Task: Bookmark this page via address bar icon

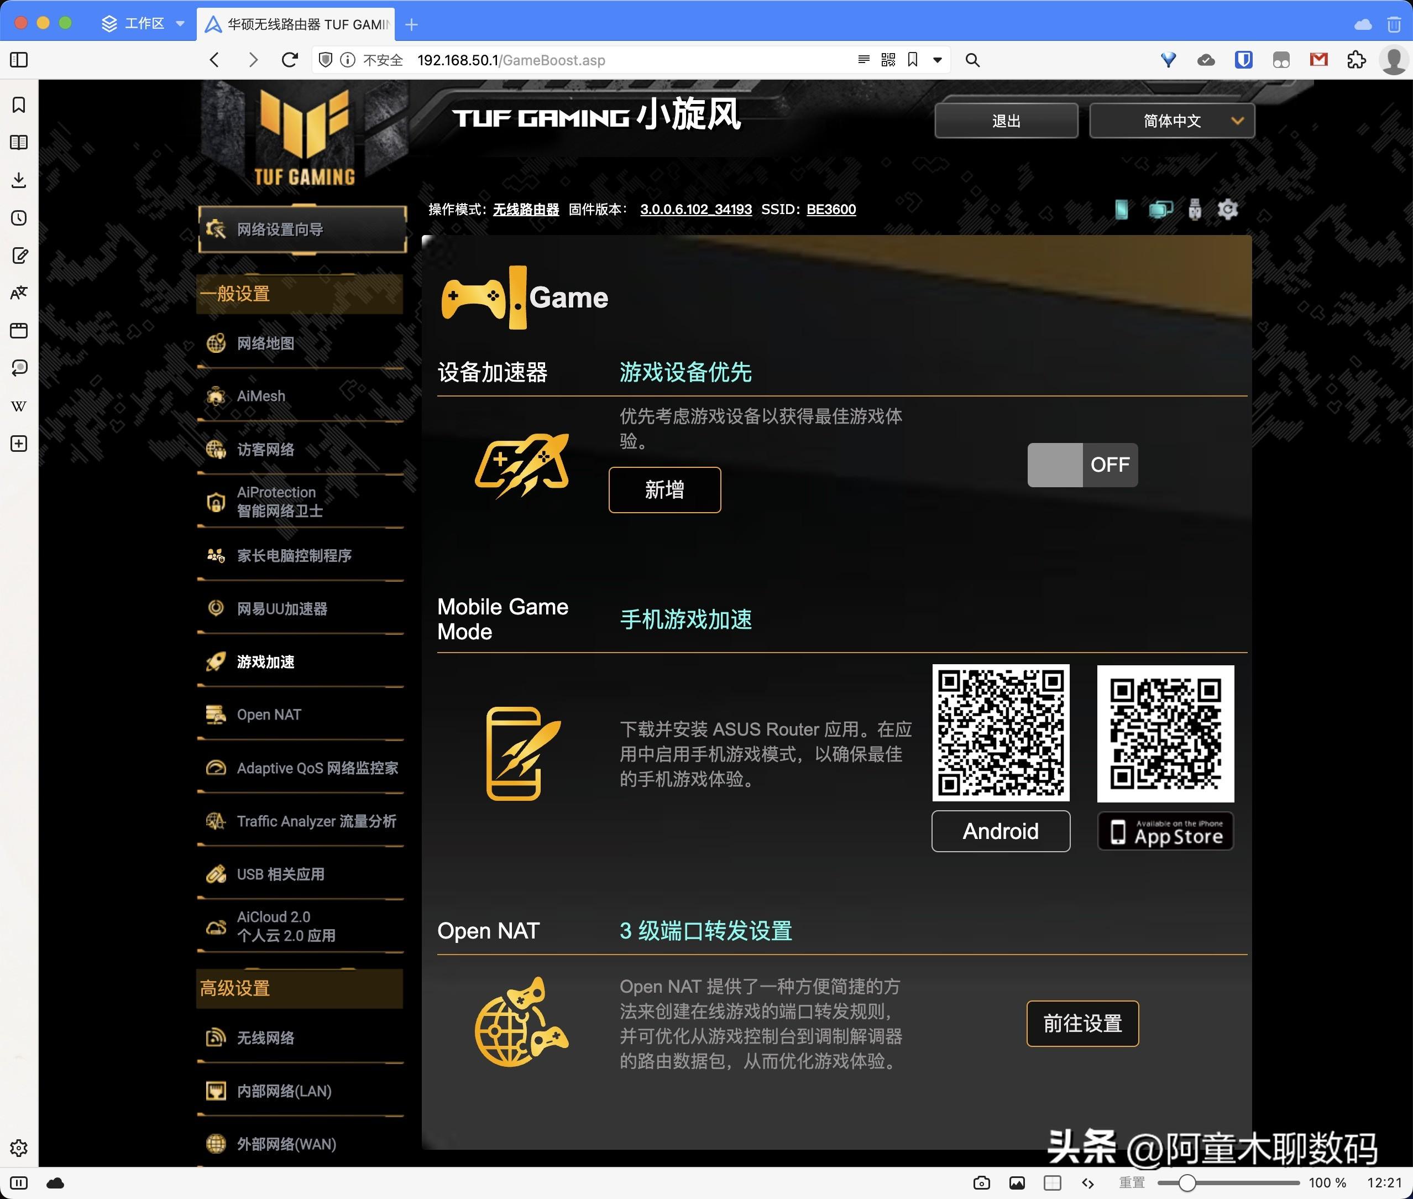Action: click(912, 60)
